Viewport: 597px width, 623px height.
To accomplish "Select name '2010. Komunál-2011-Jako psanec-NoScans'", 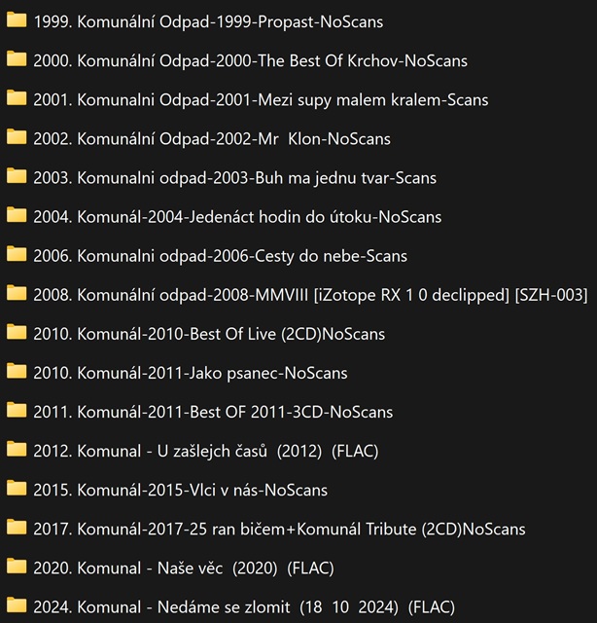I will click(191, 373).
